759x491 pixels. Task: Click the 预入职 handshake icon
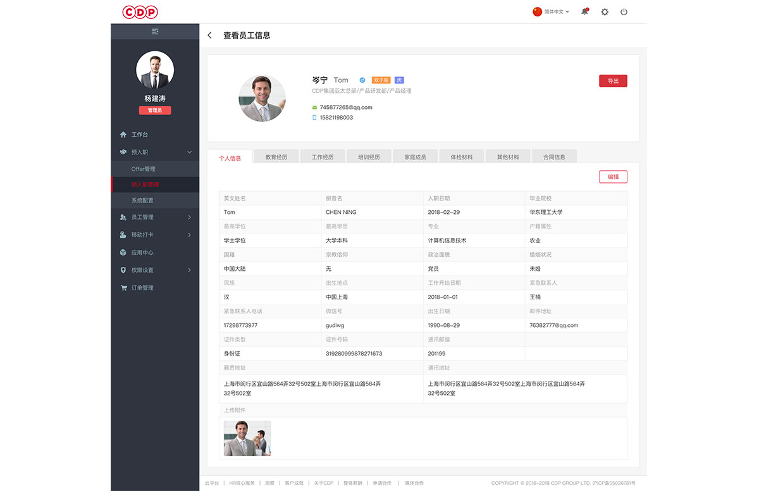tap(123, 152)
